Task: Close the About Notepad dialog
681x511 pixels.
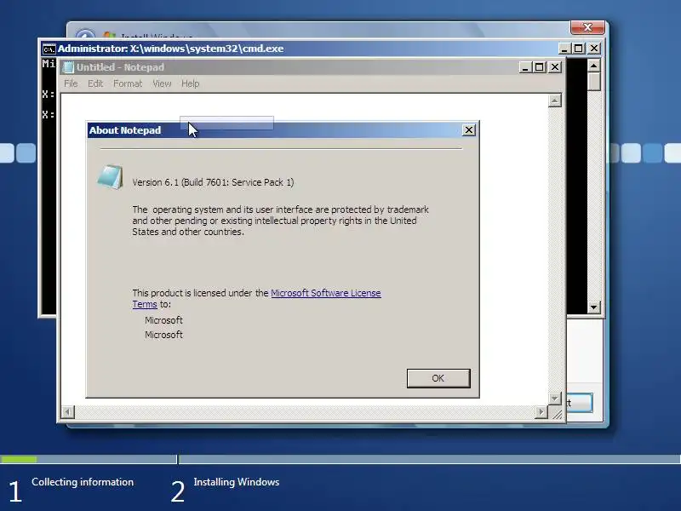Action: (x=469, y=130)
